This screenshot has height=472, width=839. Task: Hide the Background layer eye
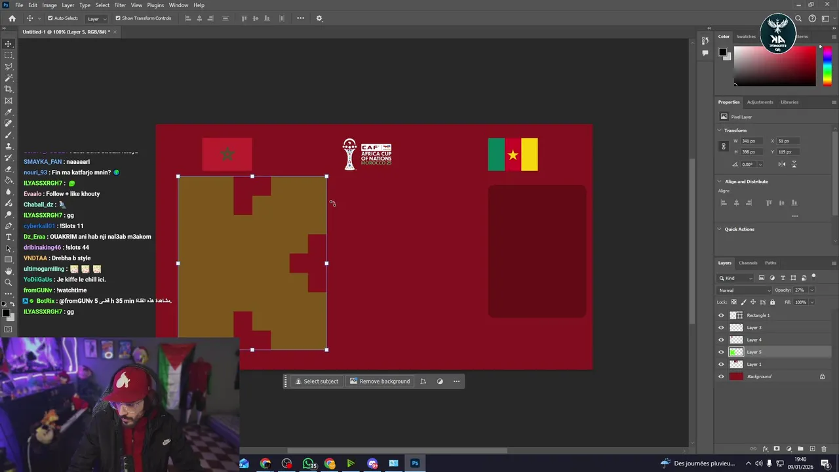[x=721, y=376]
